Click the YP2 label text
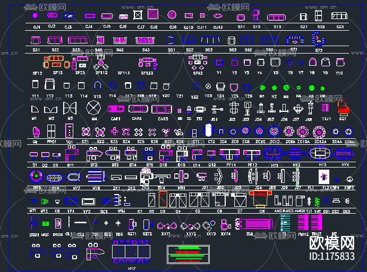Image resolution: width=367 pixels, height=272 pixels. coord(87,211)
